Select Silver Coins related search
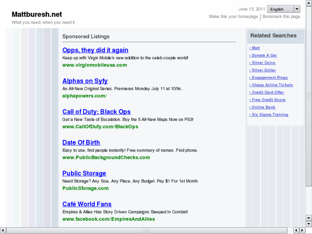 pyautogui.click(x=262, y=63)
